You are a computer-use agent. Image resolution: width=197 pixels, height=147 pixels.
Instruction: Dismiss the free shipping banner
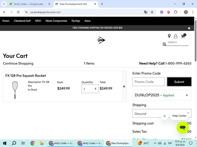tap(189, 28)
